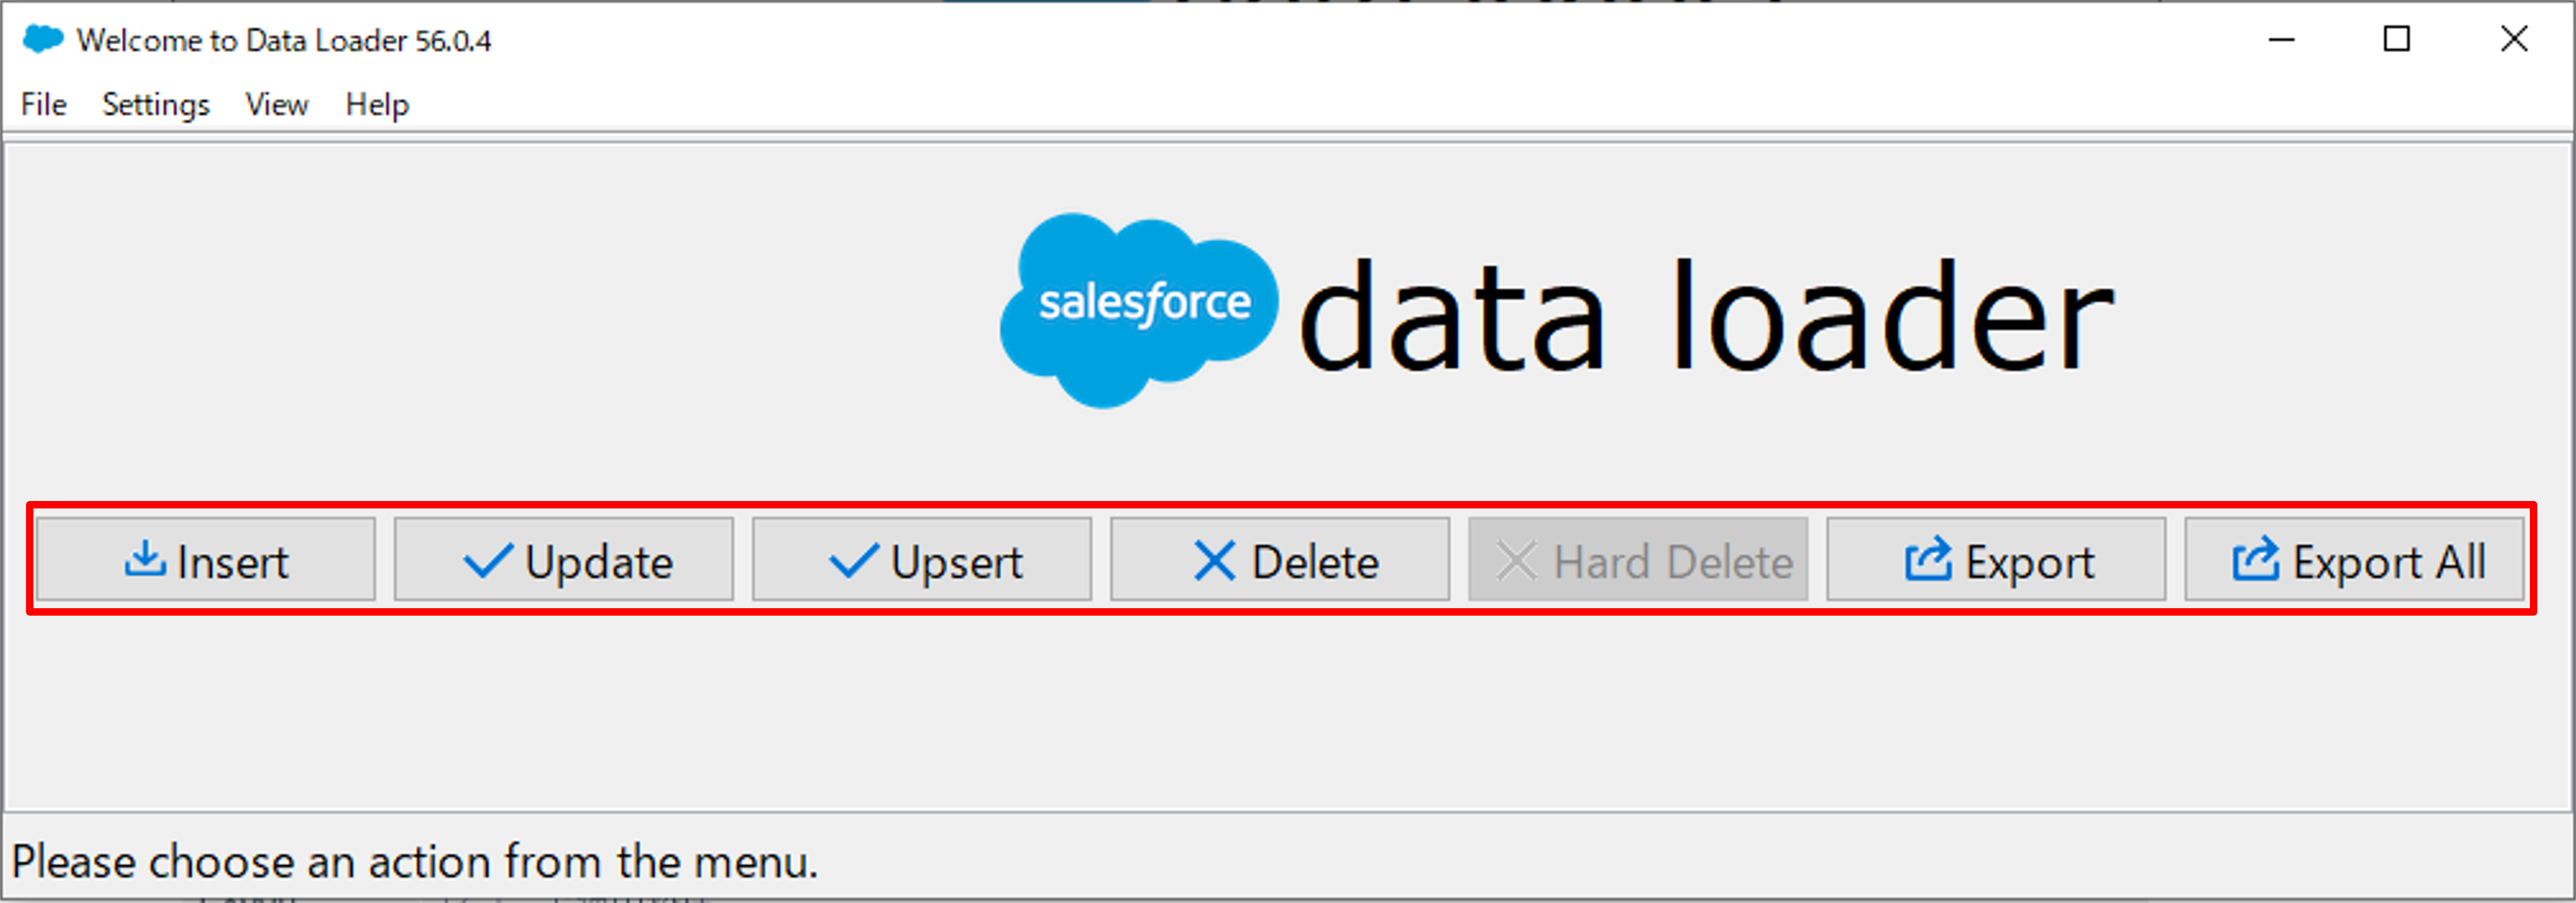
Task: Click the greyed-out Hard Delete button
Action: click(x=1638, y=560)
